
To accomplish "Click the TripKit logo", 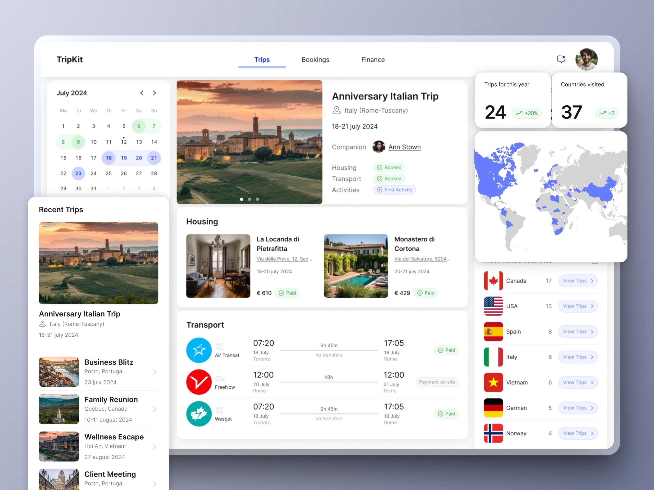I will 69,59.
